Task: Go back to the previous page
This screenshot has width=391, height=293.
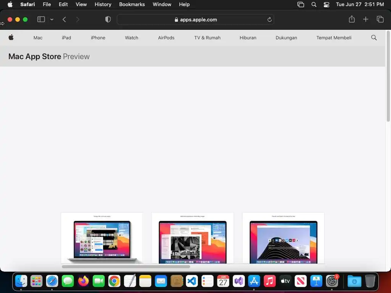Action: pos(64,19)
